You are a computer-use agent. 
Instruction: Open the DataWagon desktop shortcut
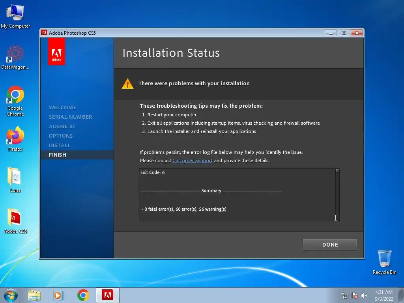[x=15, y=57]
